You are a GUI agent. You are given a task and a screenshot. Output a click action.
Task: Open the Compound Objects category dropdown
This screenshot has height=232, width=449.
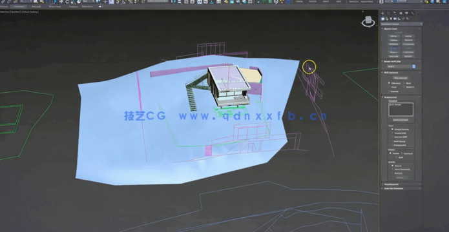[x=402, y=24]
